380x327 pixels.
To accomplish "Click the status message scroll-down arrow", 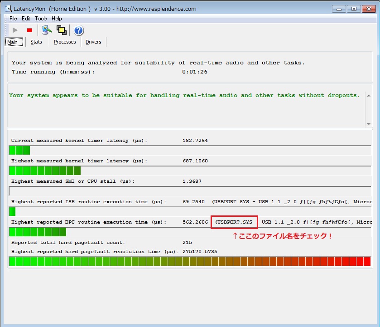I will (x=369, y=124).
